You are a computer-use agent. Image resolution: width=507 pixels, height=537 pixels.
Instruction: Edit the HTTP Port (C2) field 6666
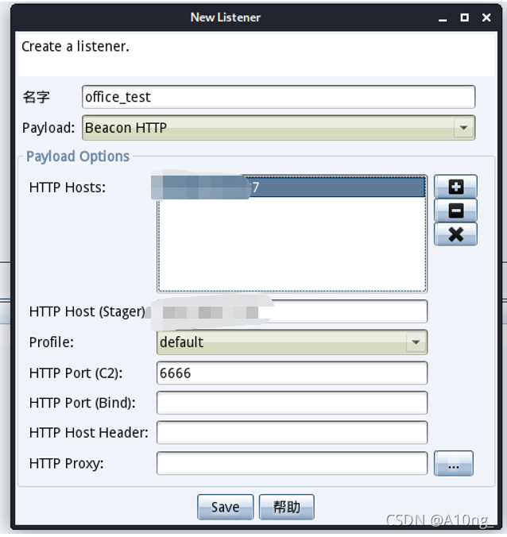tap(292, 373)
